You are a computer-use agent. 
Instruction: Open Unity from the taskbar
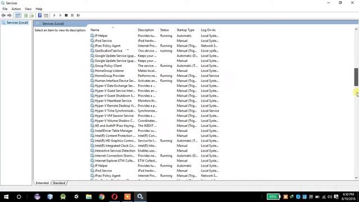tap(76, 197)
